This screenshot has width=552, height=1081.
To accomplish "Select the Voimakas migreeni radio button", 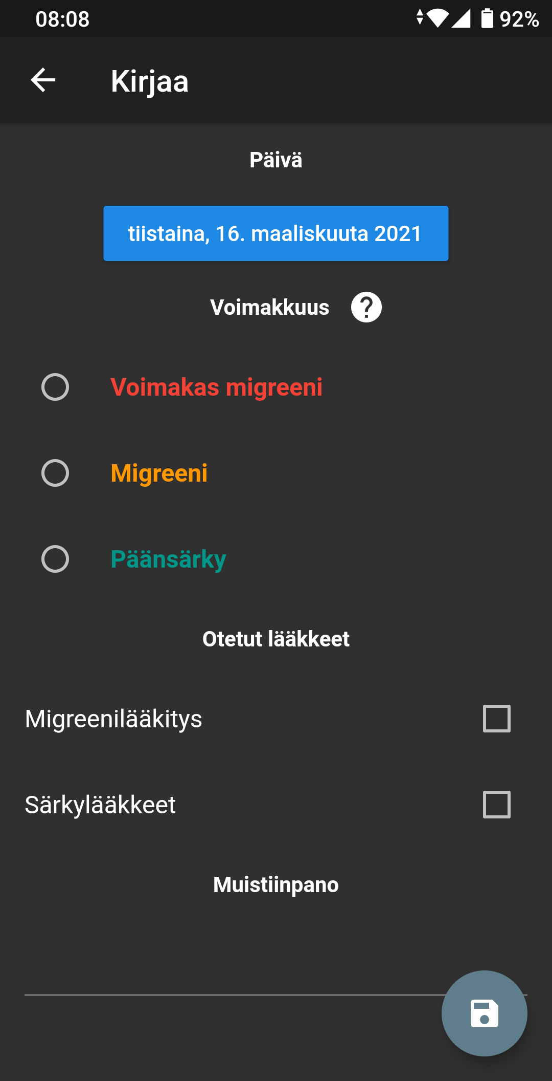I will click(x=55, y=387).
